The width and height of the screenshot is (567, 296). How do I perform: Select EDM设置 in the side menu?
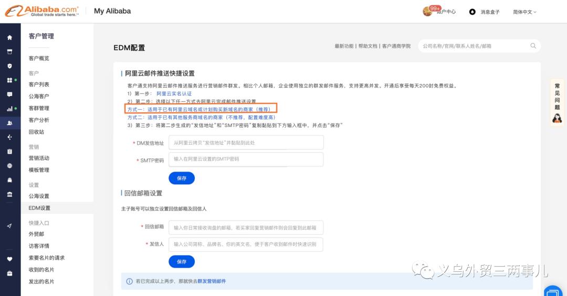pyautogui.click(x=39, y=208)
